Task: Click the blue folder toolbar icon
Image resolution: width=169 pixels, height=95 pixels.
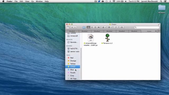Action: pyautogui.click(x=84, y=27)
